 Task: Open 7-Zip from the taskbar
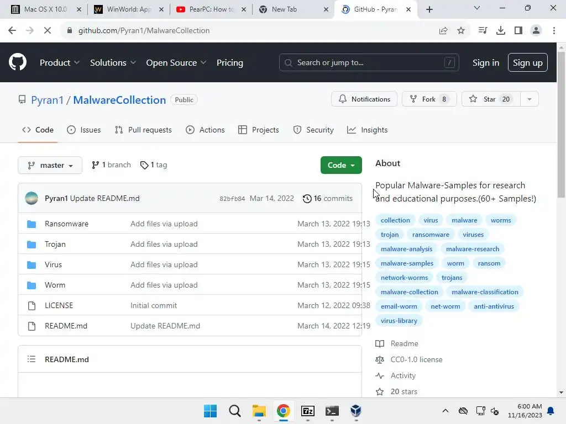tap(307, 411)
